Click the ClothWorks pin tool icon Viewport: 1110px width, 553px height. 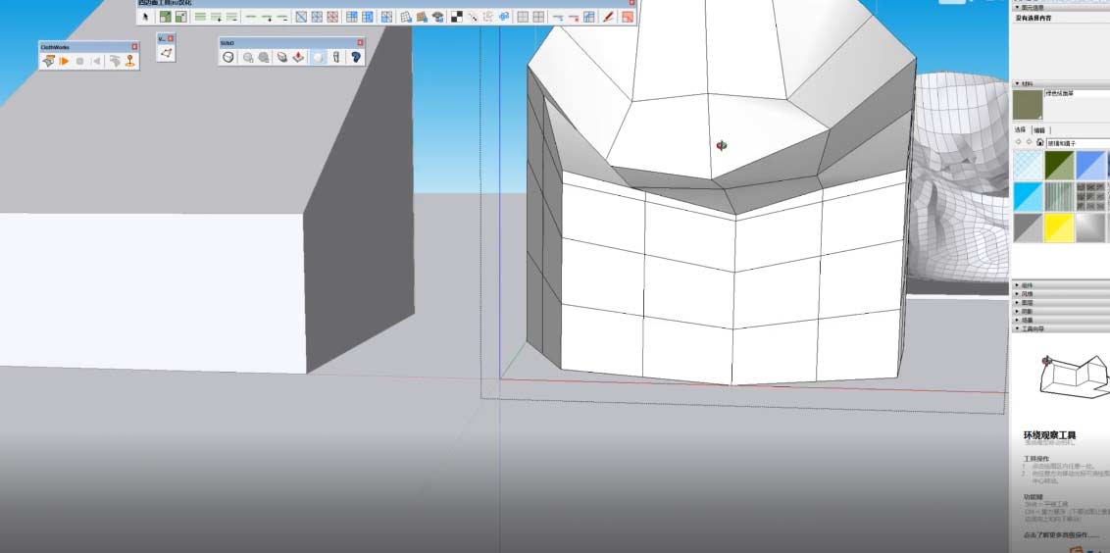[129, 61]
